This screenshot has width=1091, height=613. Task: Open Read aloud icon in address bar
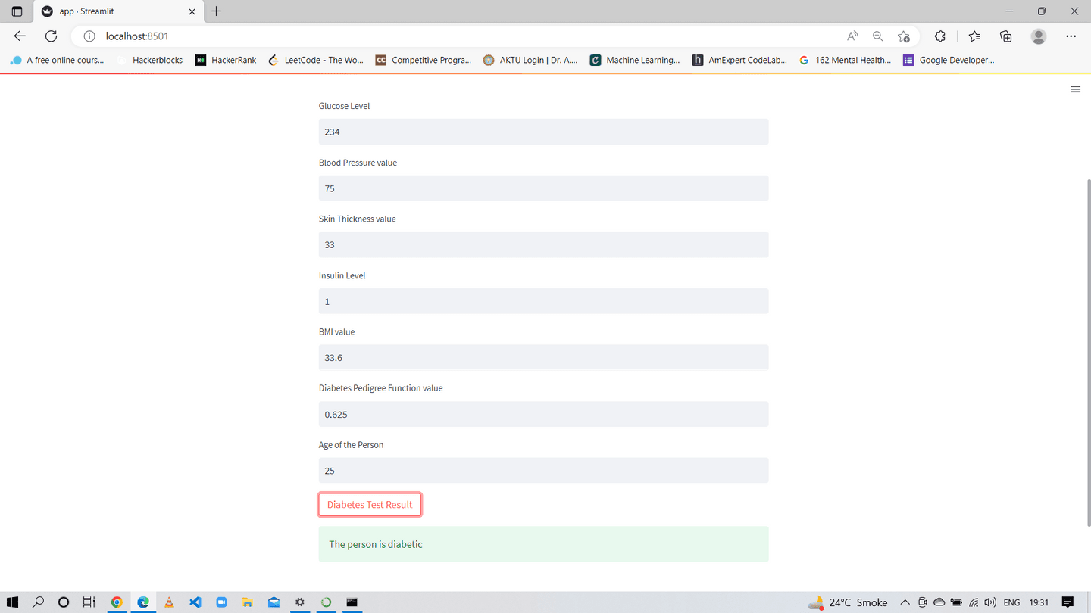(852, 36)
